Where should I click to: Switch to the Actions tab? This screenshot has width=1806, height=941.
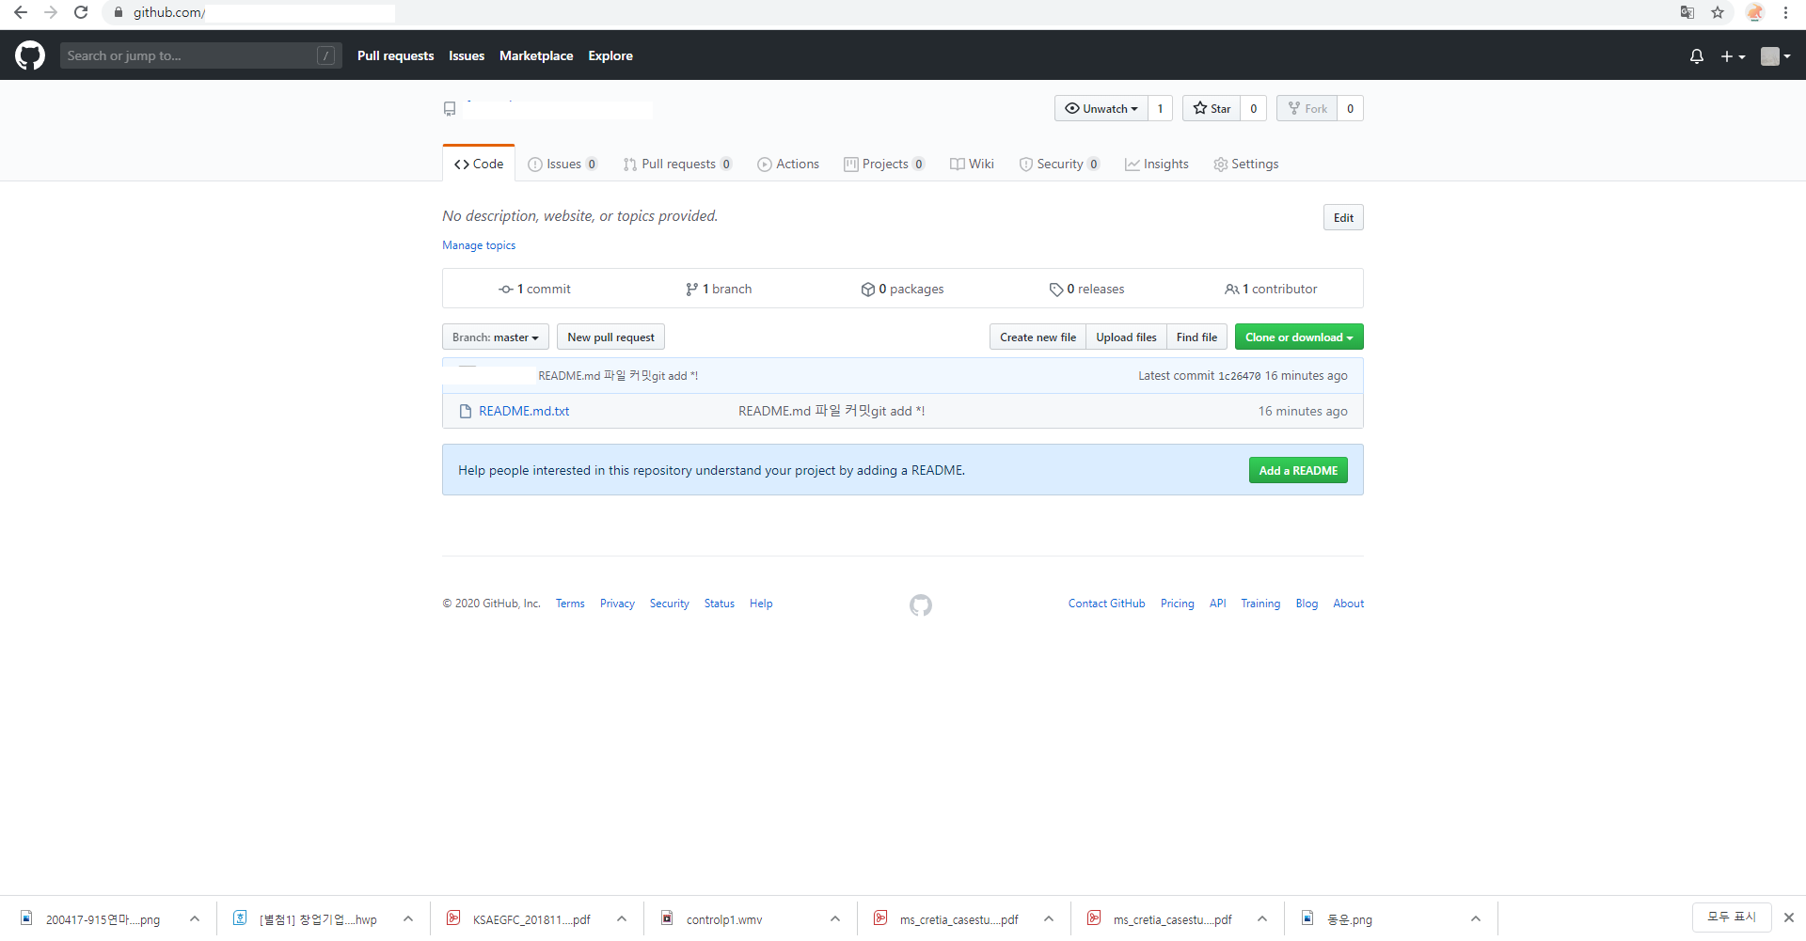[788, 164]
